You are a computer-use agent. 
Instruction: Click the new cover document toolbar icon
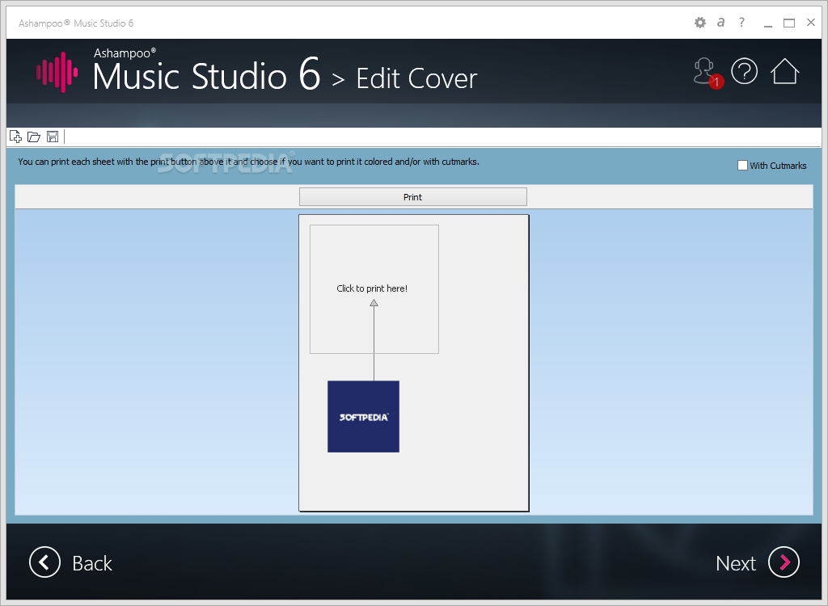(x=16, y=137)
